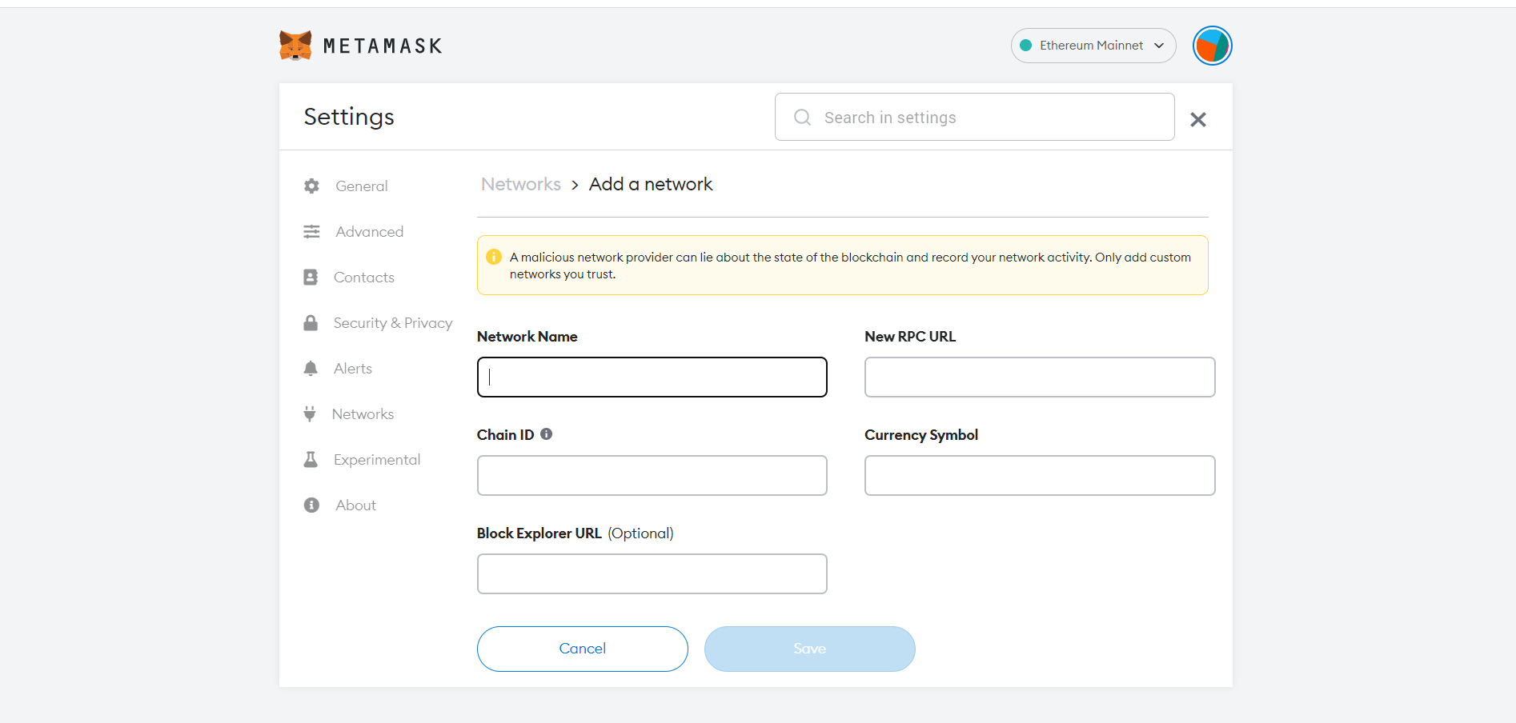Click the Alerts bell icon
The image size is (1516, 723).
tap(311, 369)
